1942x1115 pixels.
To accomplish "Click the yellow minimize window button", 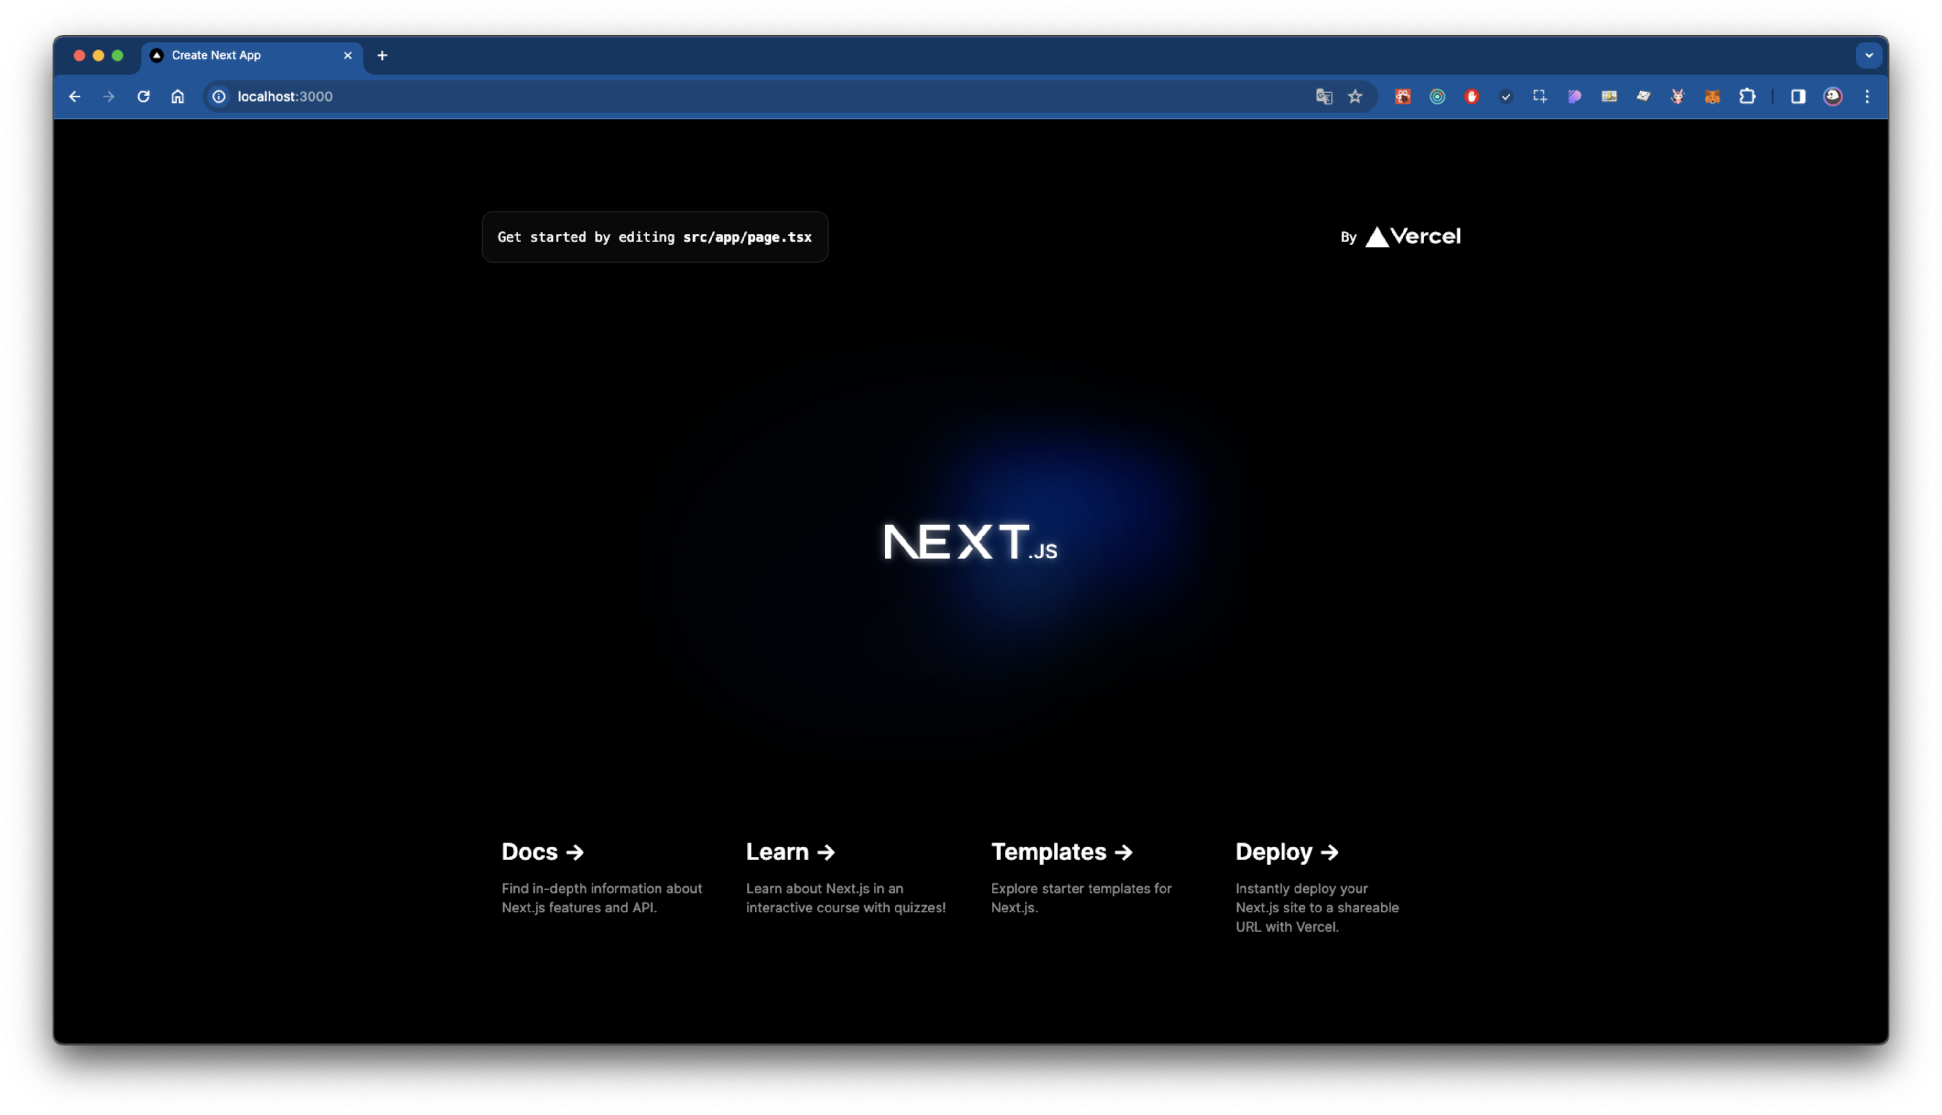I will tap(98, 55).
